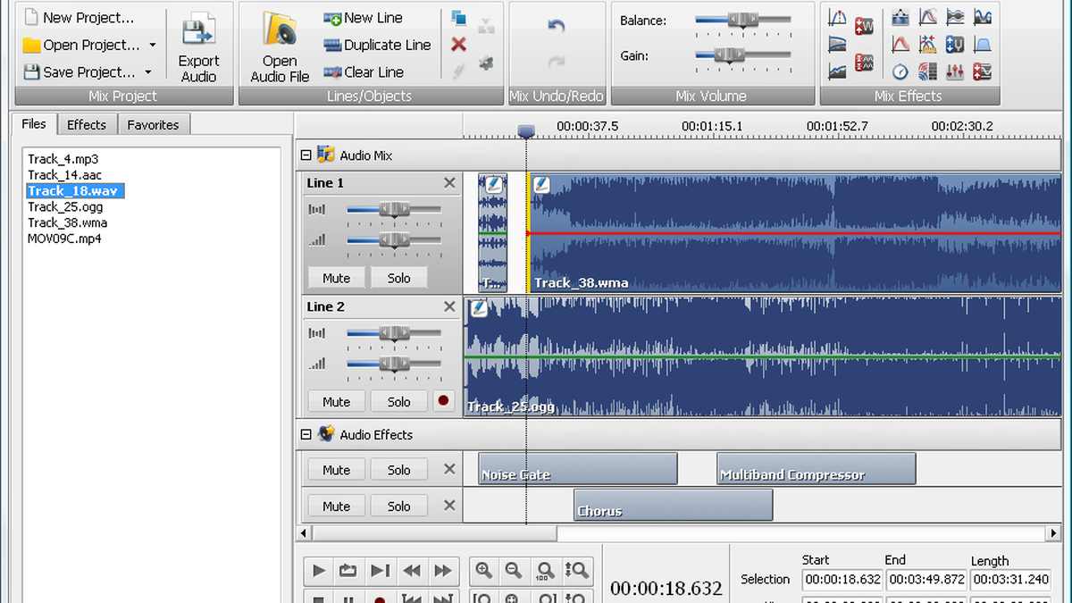Toggle loop playback mode
Image resolution: width=1072 pixels, height=603 pixels.
point(348,571)
